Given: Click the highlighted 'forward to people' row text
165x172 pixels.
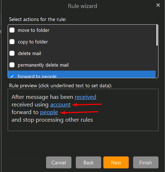Looking at the screenshot, I should [37, 76].
